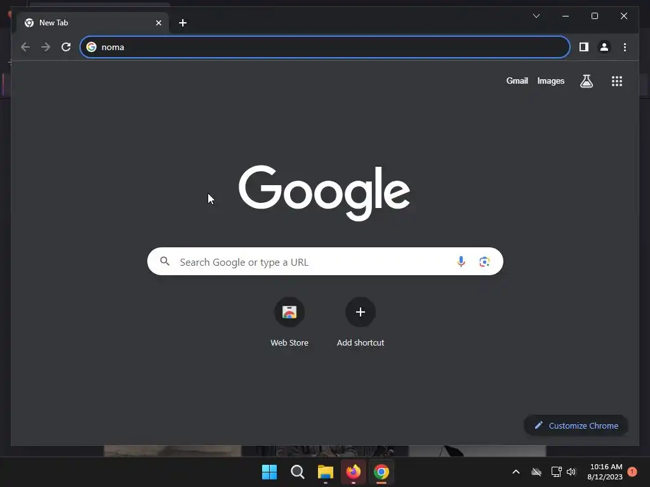Focus the address bar containing 'noma'
The height and width of the screenshot is (487, 650).
325,47
